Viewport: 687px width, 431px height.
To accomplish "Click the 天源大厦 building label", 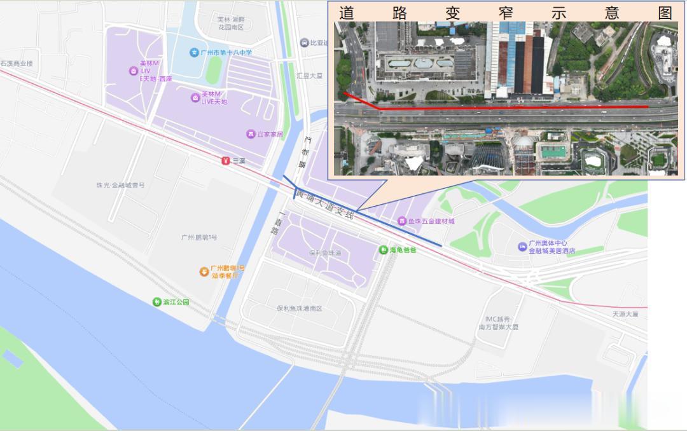I will (x=625, y=314).
